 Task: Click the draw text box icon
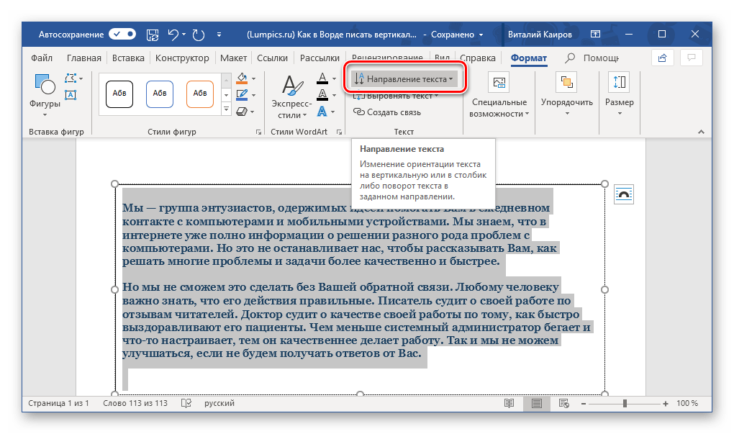click(x=71, y=94)
